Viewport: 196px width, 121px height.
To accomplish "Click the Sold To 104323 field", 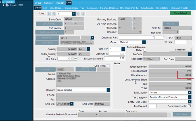I will (177, 28).
